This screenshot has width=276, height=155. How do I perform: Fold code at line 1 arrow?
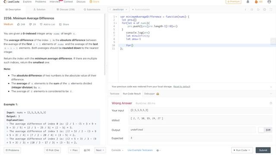116,17
